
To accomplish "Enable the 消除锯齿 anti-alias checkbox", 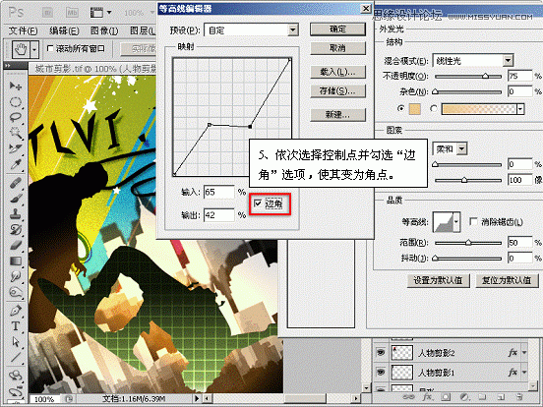I will 473,222.
